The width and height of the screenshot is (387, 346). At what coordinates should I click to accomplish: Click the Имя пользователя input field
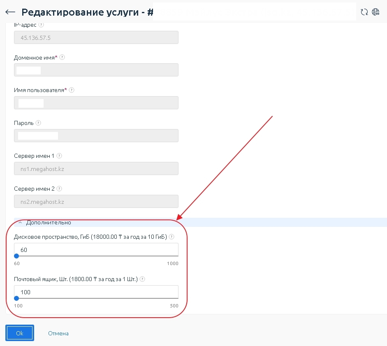click(x=96, y=103)
